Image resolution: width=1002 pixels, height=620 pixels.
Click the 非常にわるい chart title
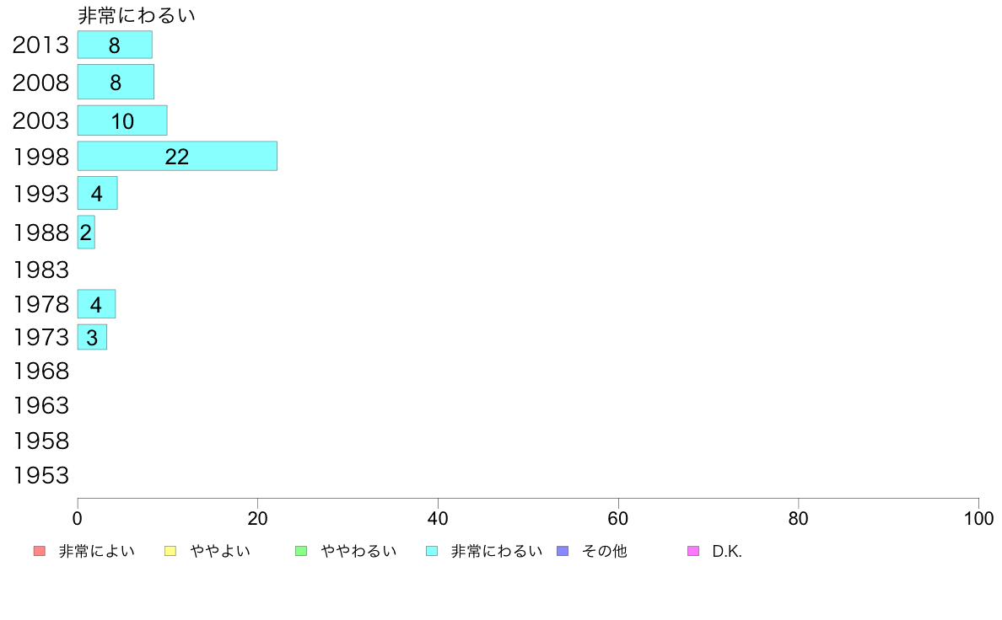pyautogui.click(x=136, y=15)
